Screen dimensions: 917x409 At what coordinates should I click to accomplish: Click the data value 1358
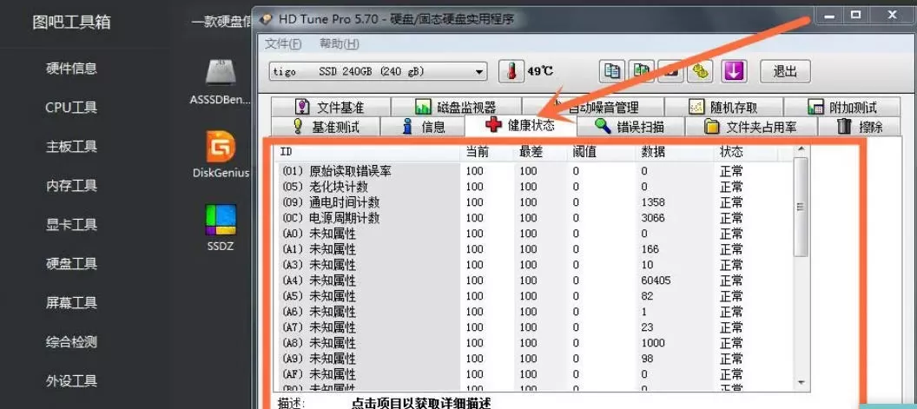coord(653,202)
